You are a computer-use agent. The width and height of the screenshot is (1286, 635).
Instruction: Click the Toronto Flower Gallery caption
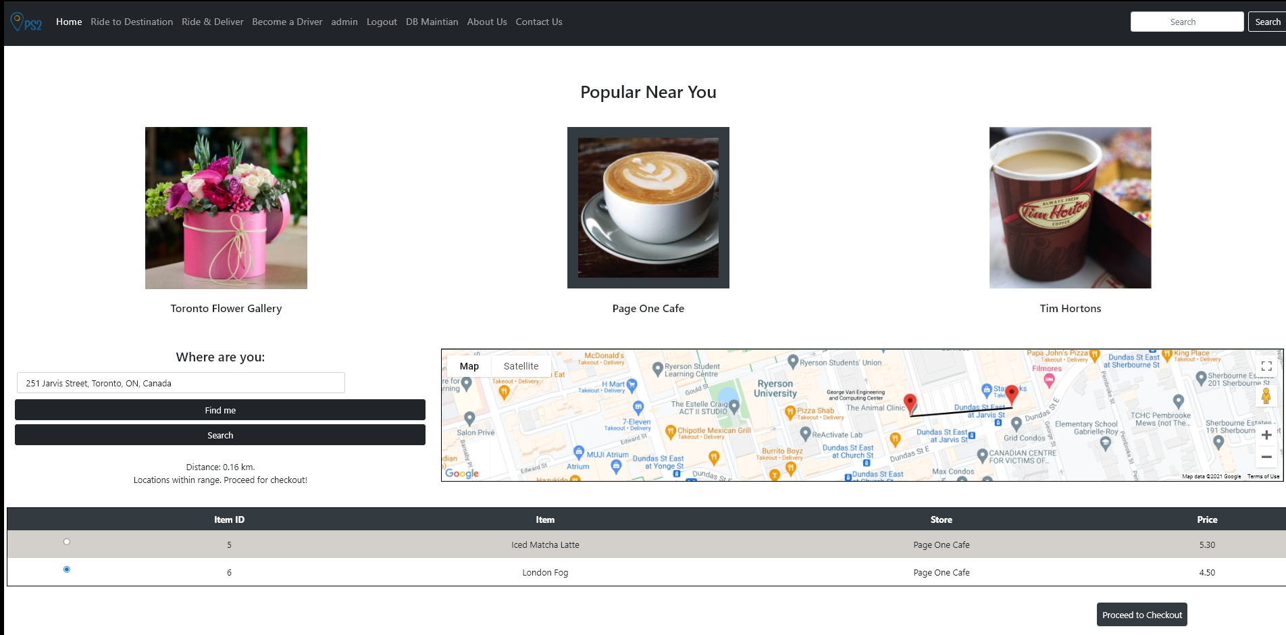226,308
